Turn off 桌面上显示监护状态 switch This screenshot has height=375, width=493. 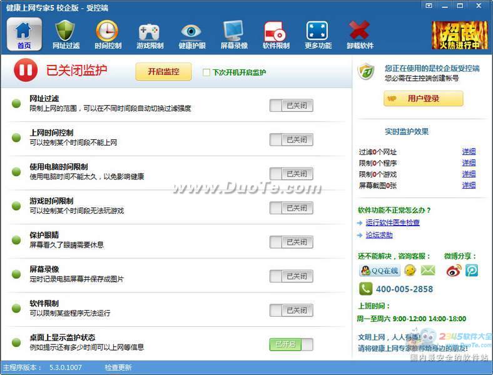coord(291,344)
